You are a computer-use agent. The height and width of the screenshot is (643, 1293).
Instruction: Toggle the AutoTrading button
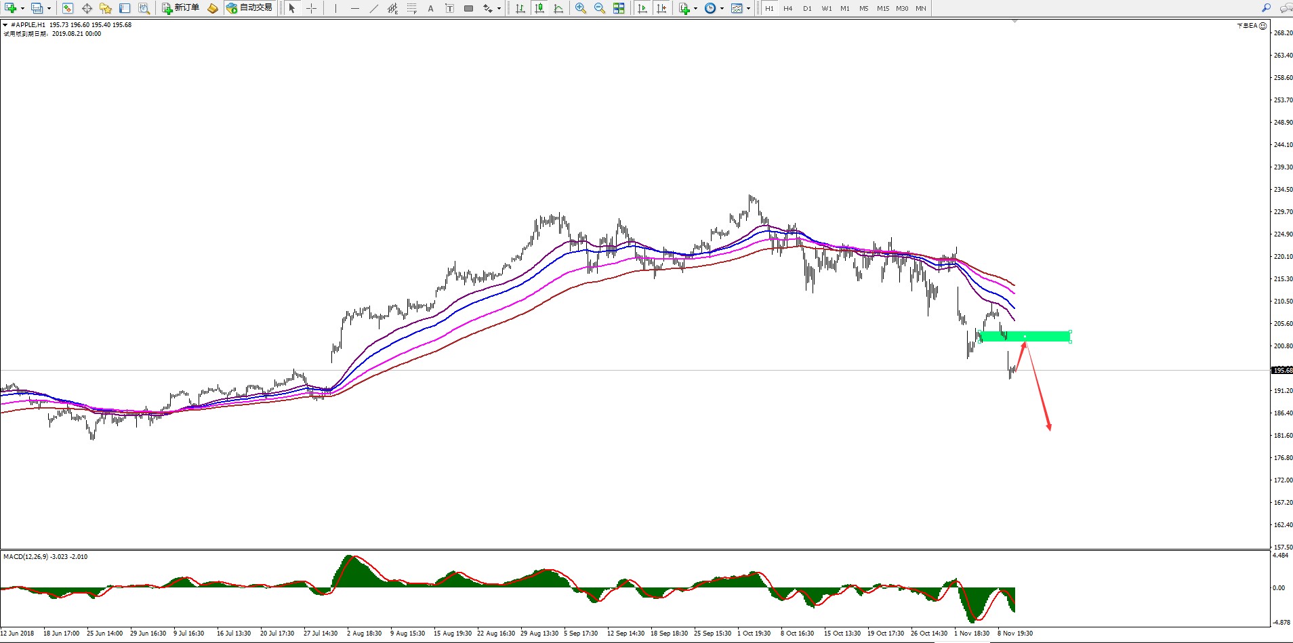coord(249,8)
